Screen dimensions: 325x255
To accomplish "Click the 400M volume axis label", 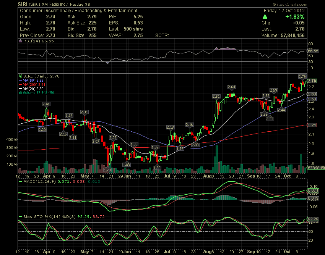I will (x=11, y=139).
